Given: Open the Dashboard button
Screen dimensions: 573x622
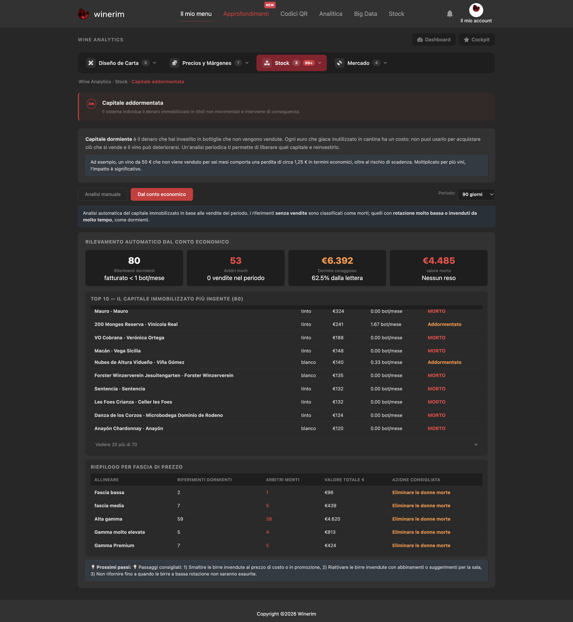Looking at the screenshot, I should (434, 40).
